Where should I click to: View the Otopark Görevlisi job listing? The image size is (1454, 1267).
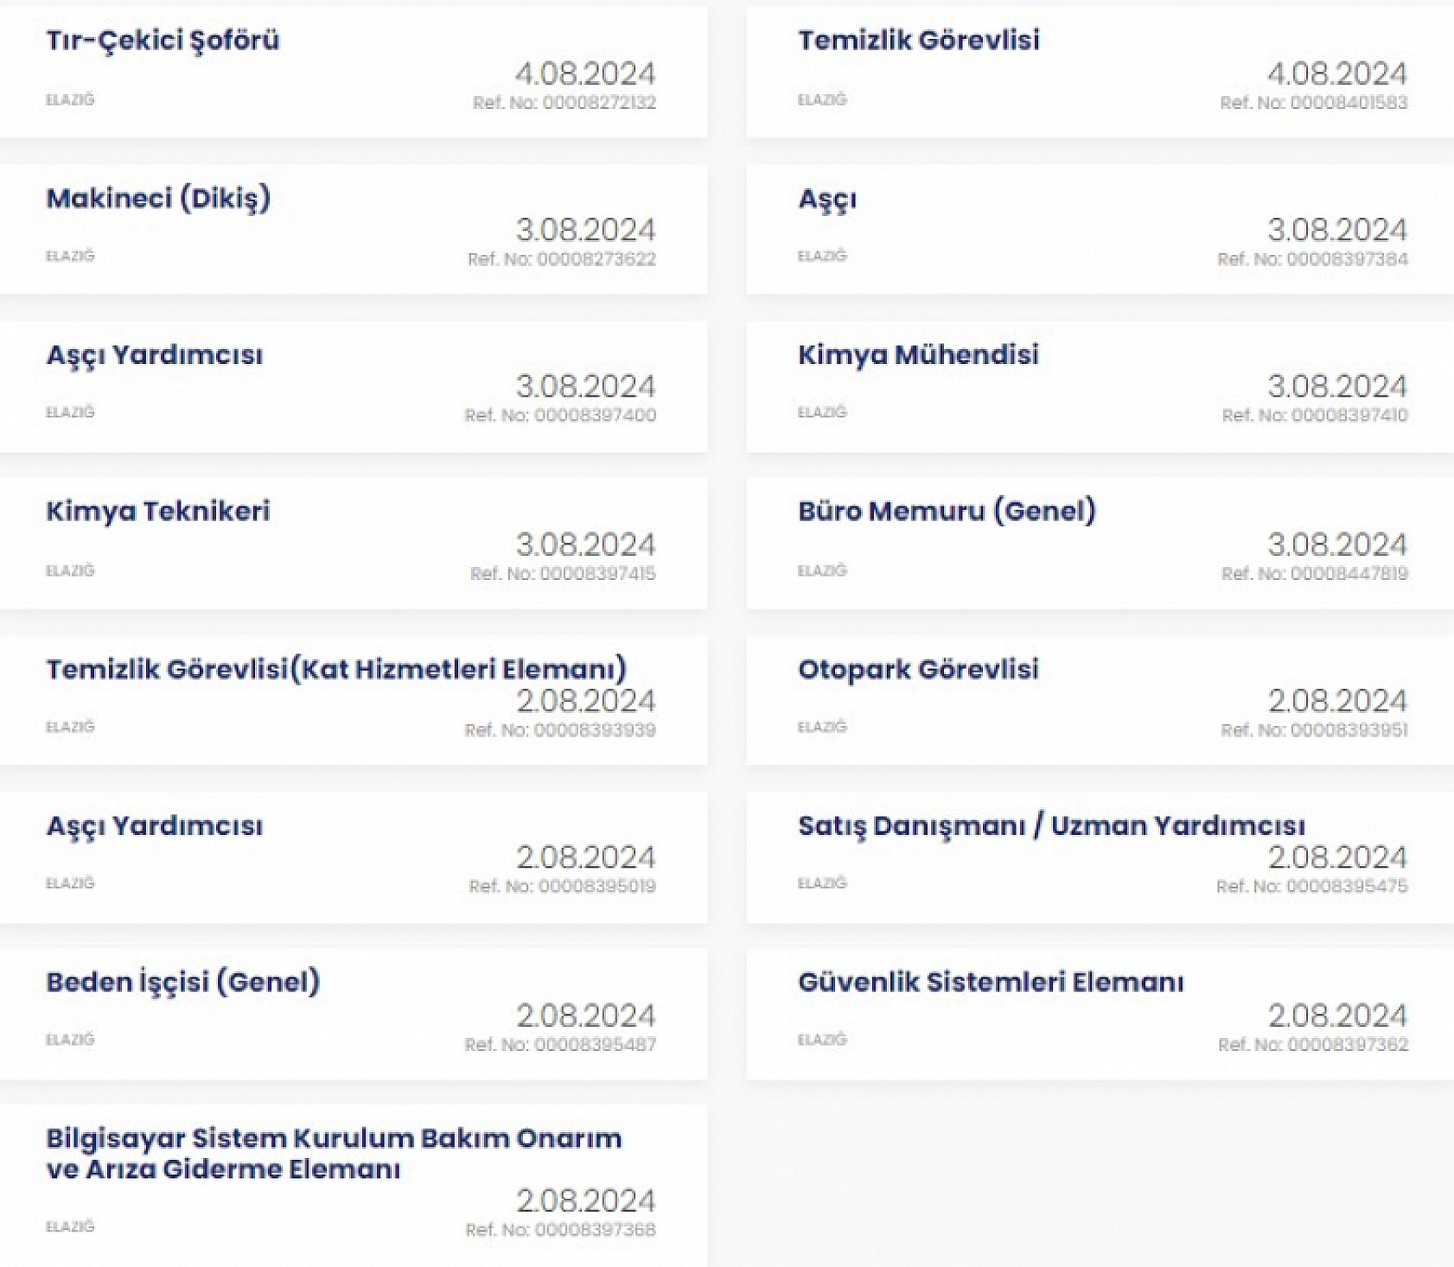tap(918, 670)
